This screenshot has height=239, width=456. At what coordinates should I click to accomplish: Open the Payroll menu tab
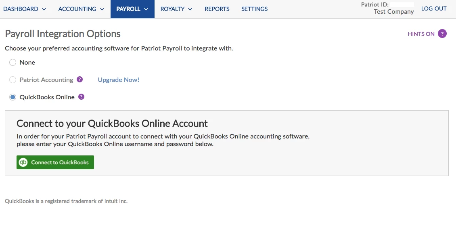click(x=132, y=9)
